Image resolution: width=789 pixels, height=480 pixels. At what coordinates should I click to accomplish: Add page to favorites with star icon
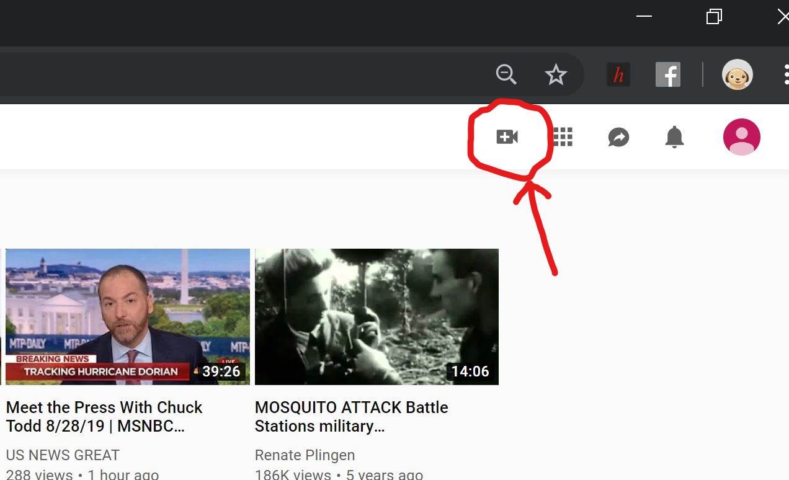556,74
